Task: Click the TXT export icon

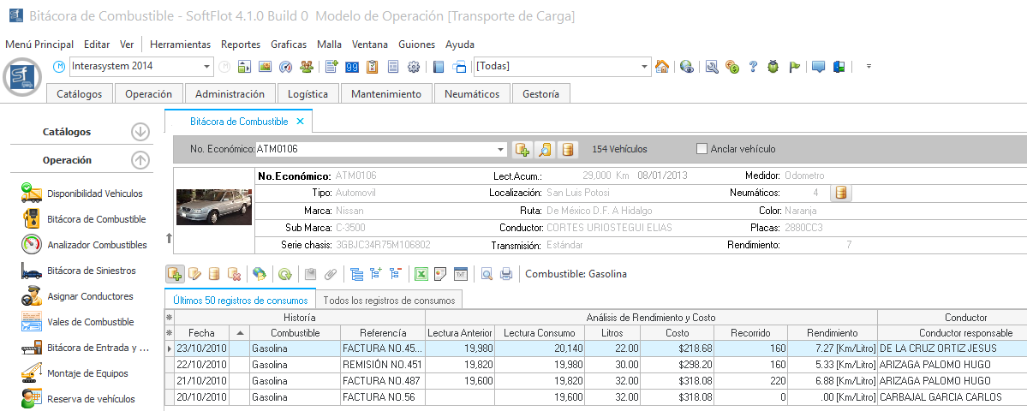Action: click(x=461, y=274)
